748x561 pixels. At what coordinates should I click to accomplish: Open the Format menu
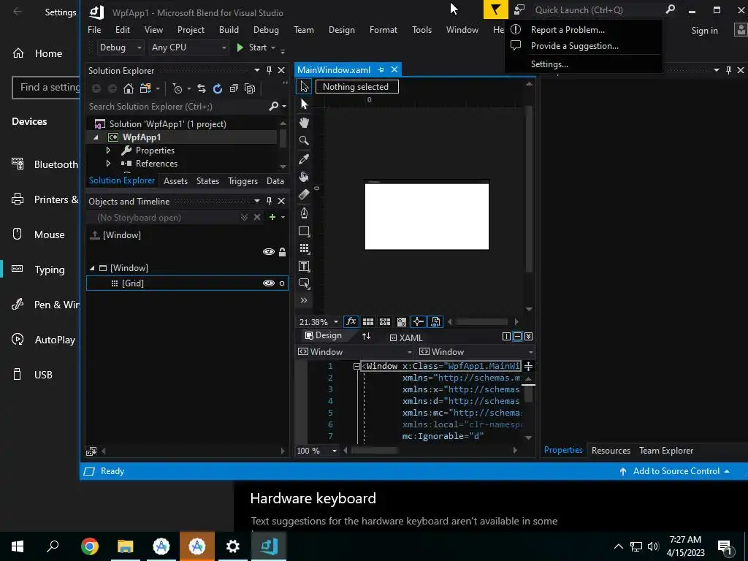click(383, 29)
